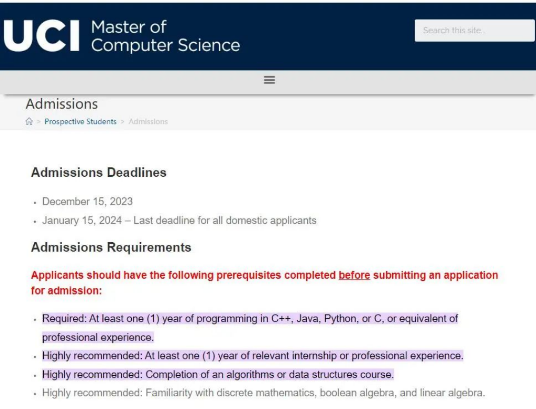
Task: Click the Admissions Requirements heading
Action: tap(111, 248)
